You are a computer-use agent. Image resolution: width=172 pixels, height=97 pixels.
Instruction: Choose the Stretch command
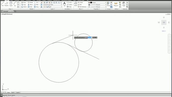coord(24,7)
